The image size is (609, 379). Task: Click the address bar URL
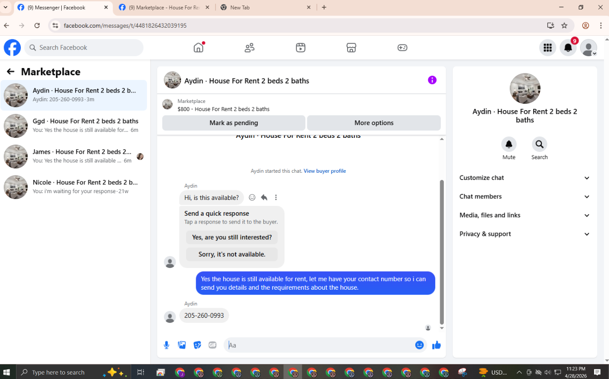(x=125, y=25)
